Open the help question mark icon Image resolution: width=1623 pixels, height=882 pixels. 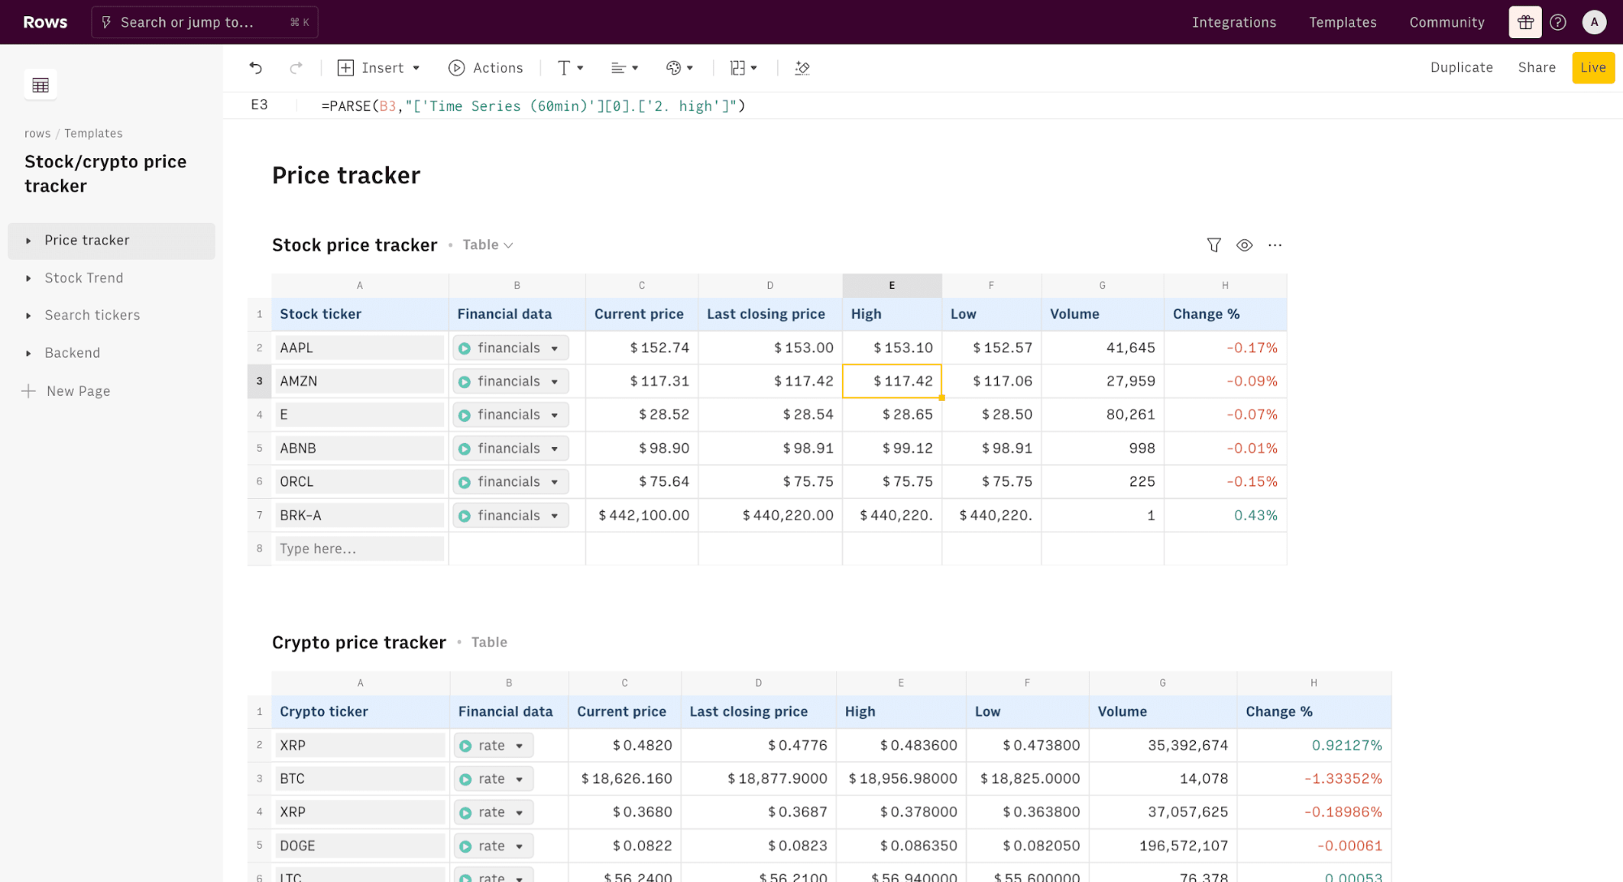1557,22
